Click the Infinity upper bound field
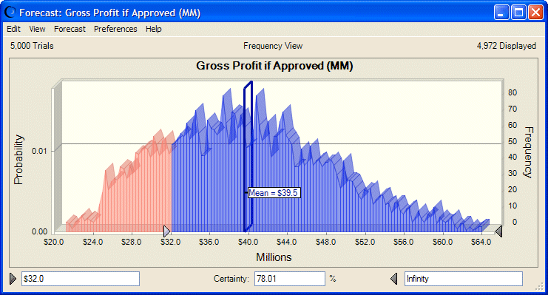This screenshot has height=295, width=548. (x=464, y=279)
